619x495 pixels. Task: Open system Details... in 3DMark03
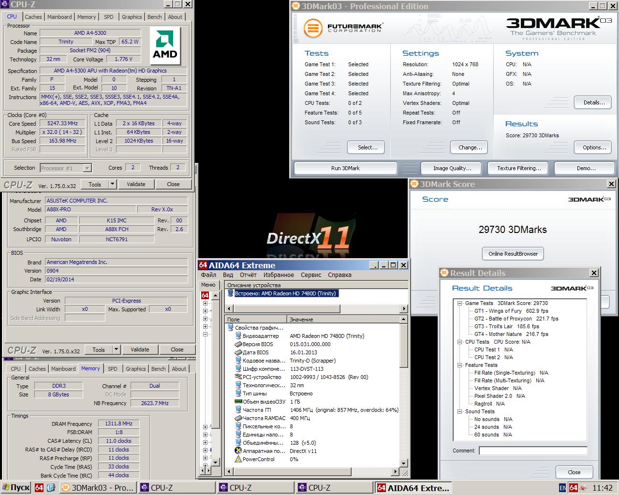click(x=594, y=102)
